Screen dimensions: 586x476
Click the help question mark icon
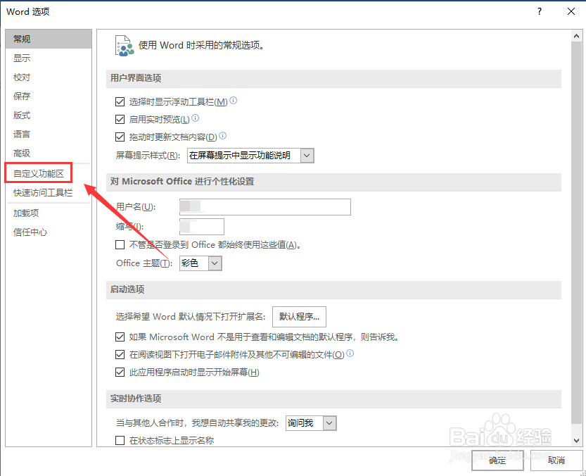[540, 11]
